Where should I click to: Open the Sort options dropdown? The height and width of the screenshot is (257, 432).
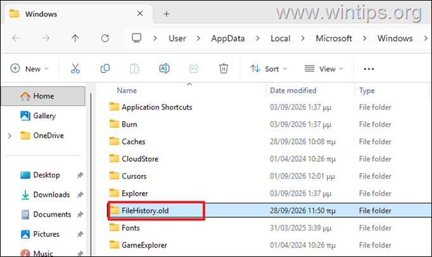click(269, 69)
